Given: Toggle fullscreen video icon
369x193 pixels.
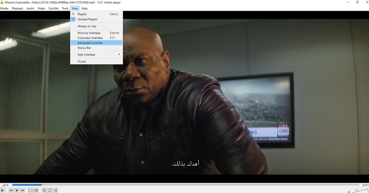Looking at the screenshot, I should pyautogui.click(x=30, y=191).
